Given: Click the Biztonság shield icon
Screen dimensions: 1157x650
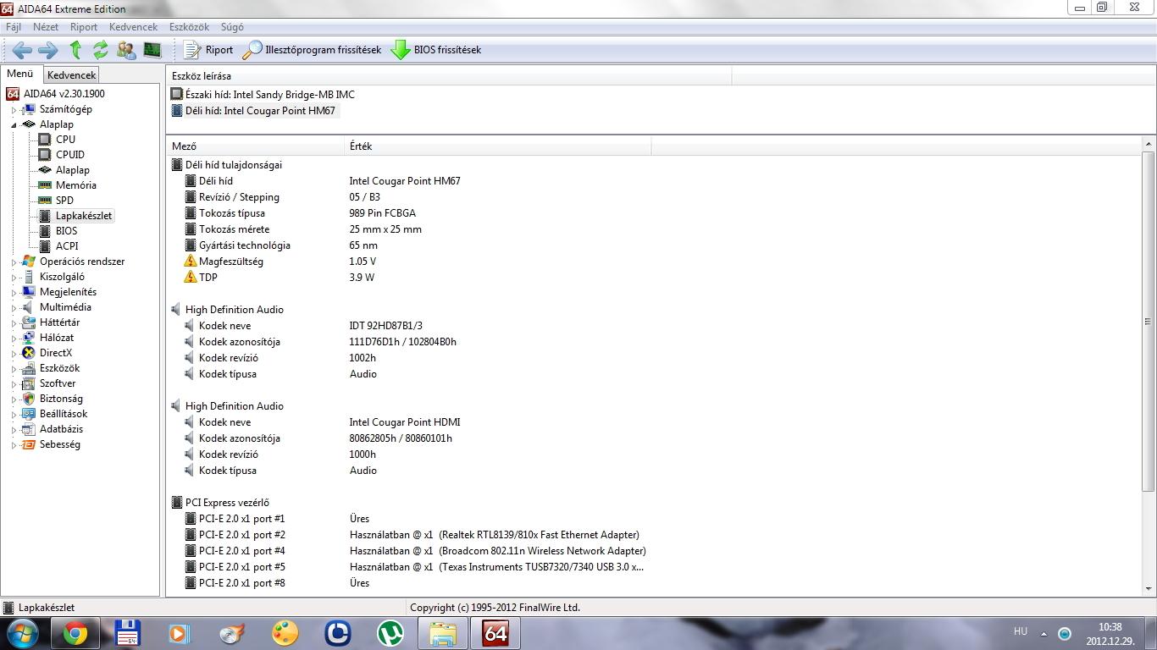Looking at the screenshot, I should (29, 399).
